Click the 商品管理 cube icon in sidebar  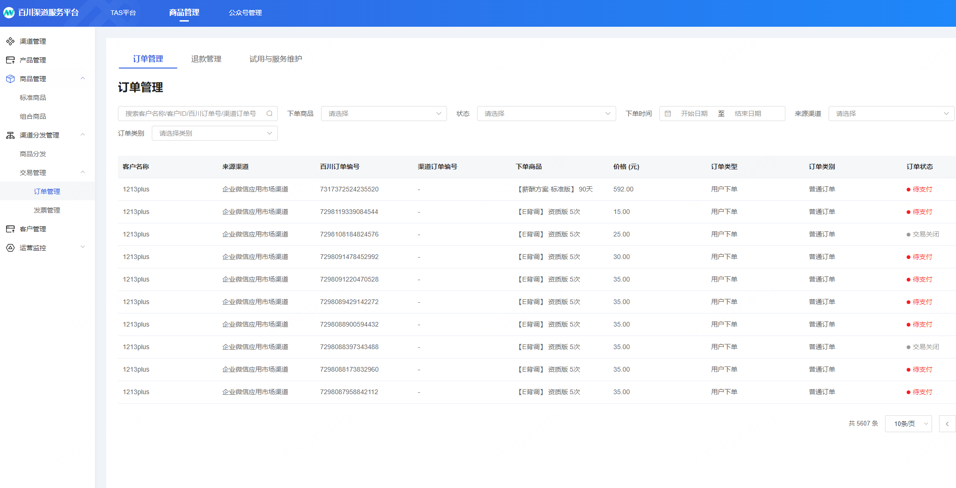(x=10, y=79)
